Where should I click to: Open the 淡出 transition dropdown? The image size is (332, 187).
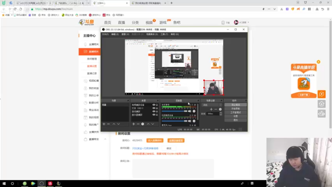[212, 105]
